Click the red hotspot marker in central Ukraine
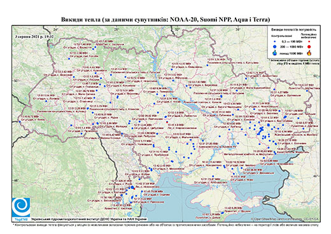The height and width of the screenshot is (234, 331). pyautogui.click(x=167, y=122)
